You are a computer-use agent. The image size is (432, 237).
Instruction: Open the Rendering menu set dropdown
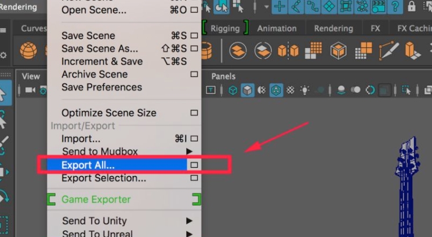[x=19, y=6]
